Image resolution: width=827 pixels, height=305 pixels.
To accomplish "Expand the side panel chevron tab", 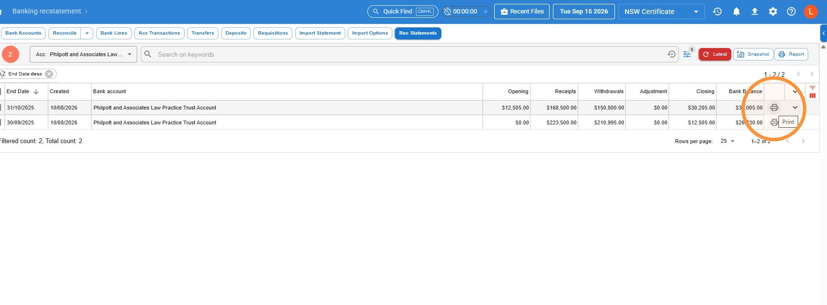I will [x=824, y=33].
